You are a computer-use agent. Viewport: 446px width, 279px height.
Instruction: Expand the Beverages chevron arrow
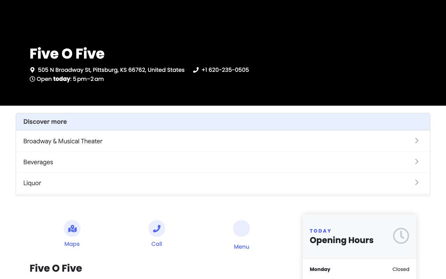pyautogui.click(x=417, y=161)
